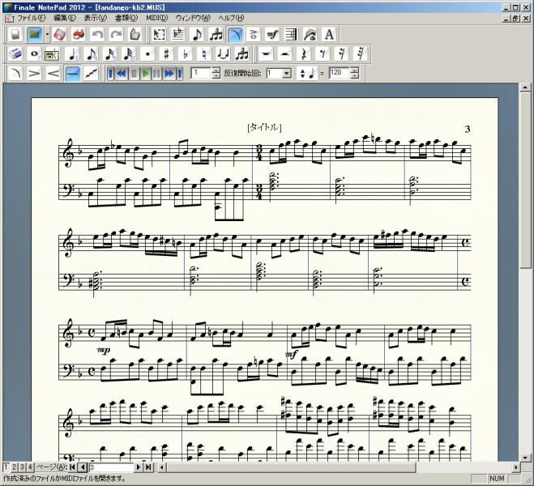Select the quarter rest
This screenshot has height=486, width=534.
coord(304,53)
